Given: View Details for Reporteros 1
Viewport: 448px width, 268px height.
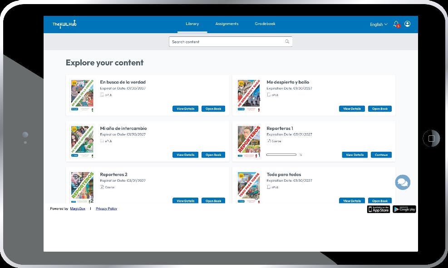Looking at the screenshot, I should pos(355,155).
